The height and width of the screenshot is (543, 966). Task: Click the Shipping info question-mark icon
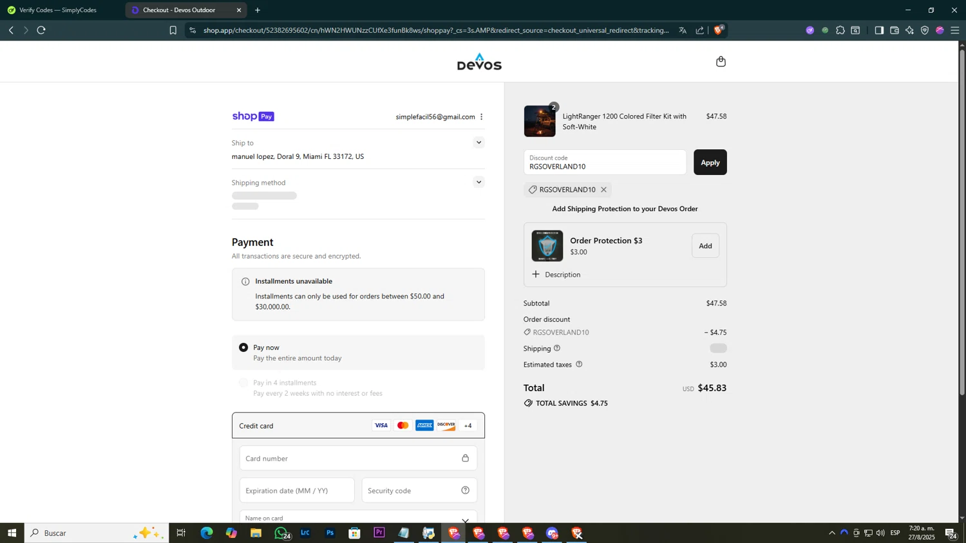(x=557, y=348)
